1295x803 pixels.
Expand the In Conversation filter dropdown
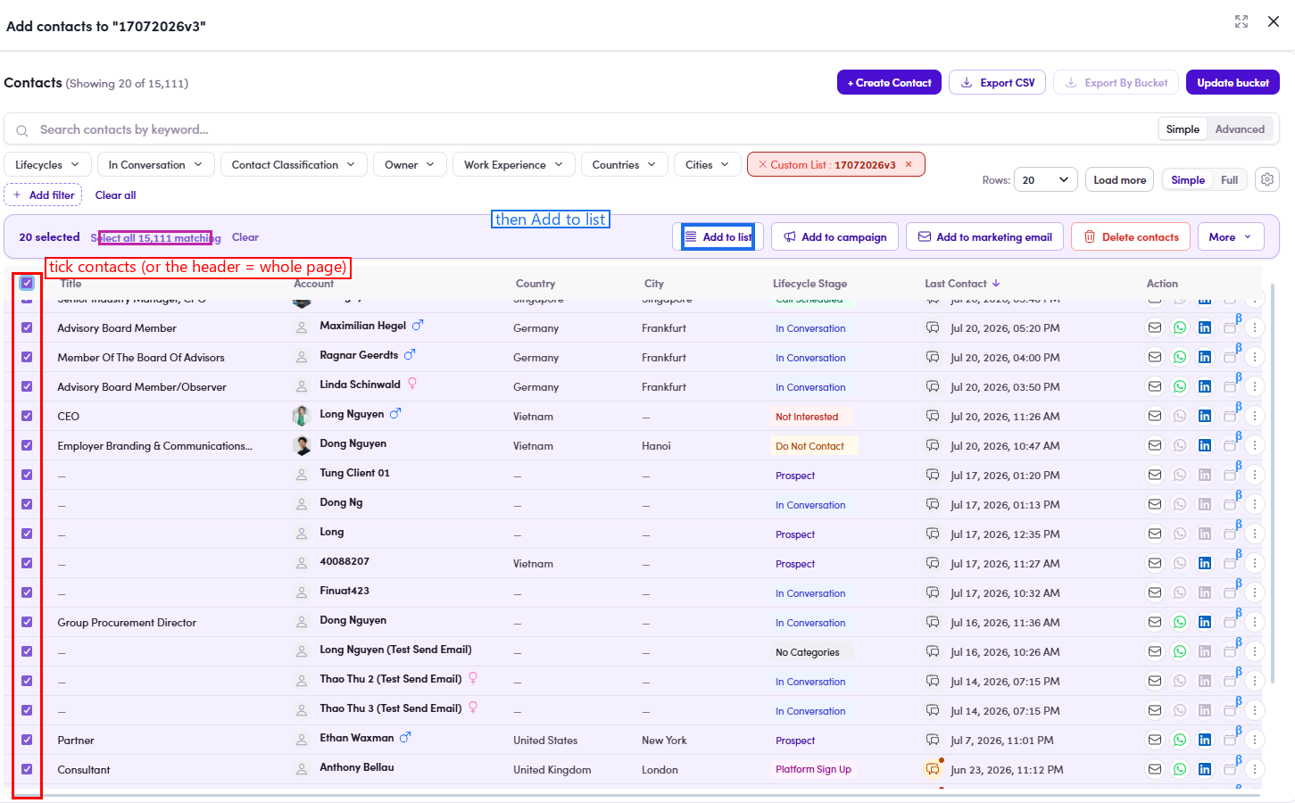155,165
